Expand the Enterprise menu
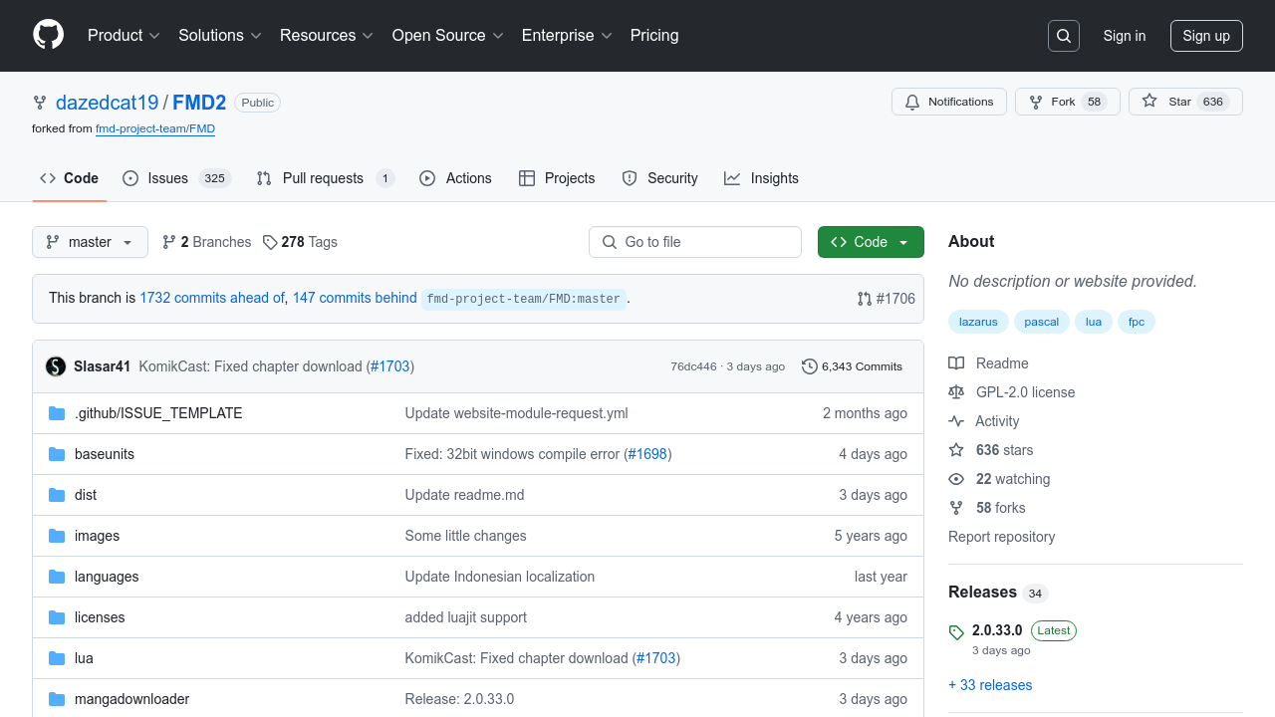Screen dimensions: 1275x717 (567, 35)
